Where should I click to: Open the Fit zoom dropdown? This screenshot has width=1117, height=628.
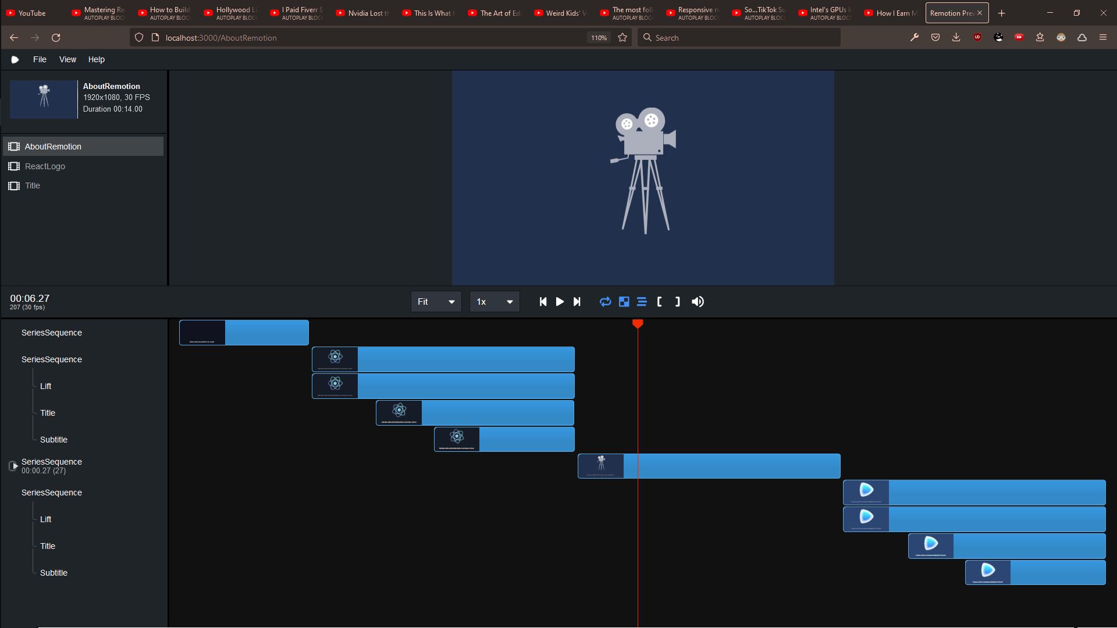[436, 302]
